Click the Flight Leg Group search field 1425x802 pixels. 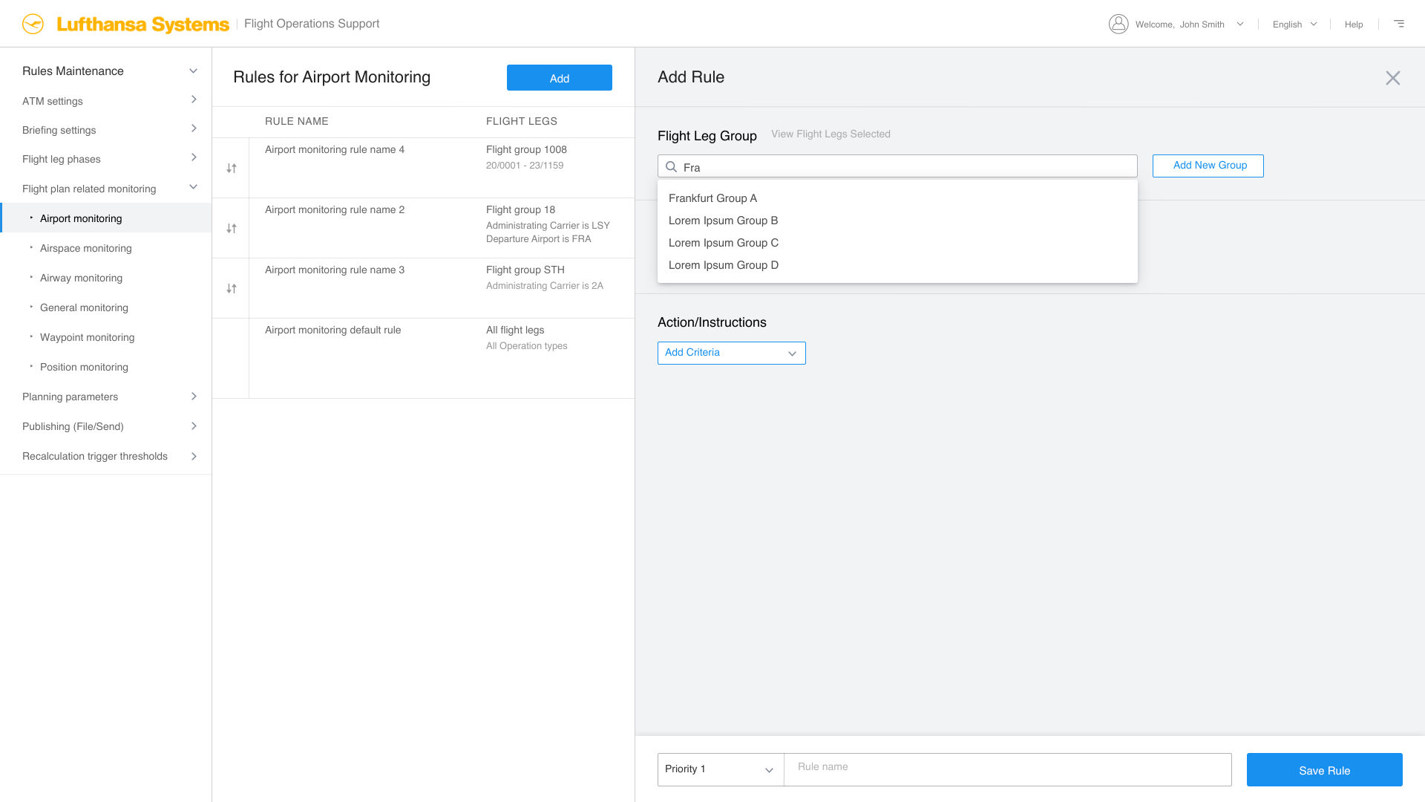point(897,166)
